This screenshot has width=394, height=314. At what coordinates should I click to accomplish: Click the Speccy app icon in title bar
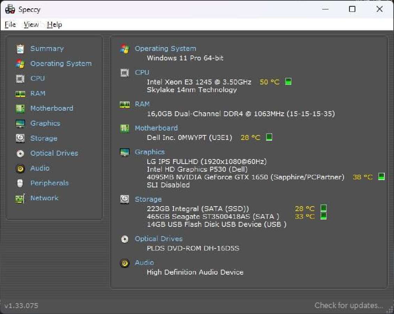click(10, 9)
